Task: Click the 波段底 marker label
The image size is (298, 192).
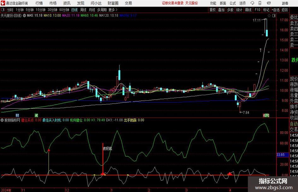Action: [108, 149]
